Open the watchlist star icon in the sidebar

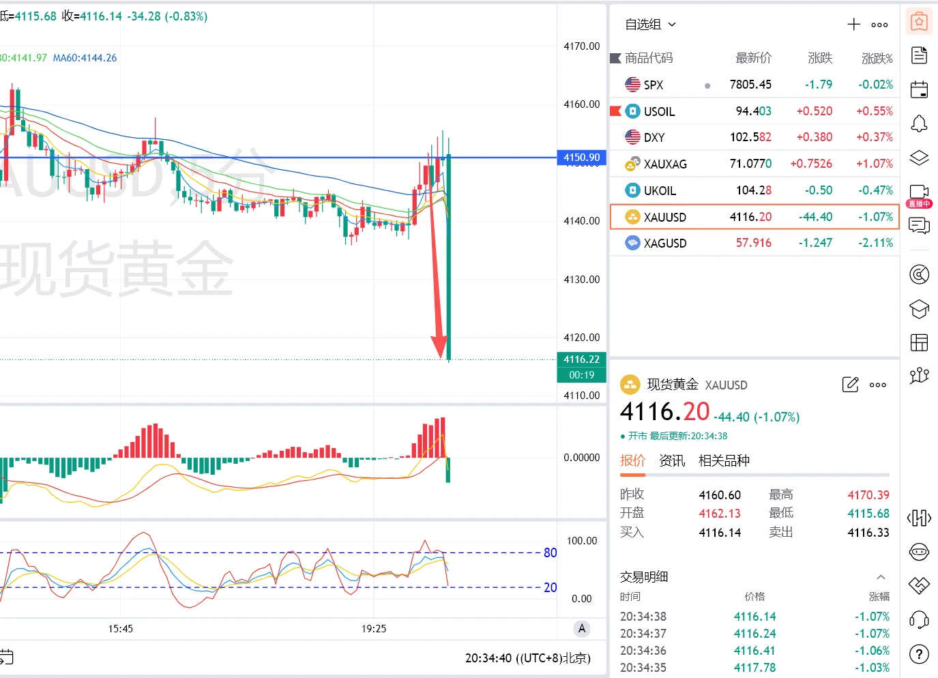click(x=919, y=22)
